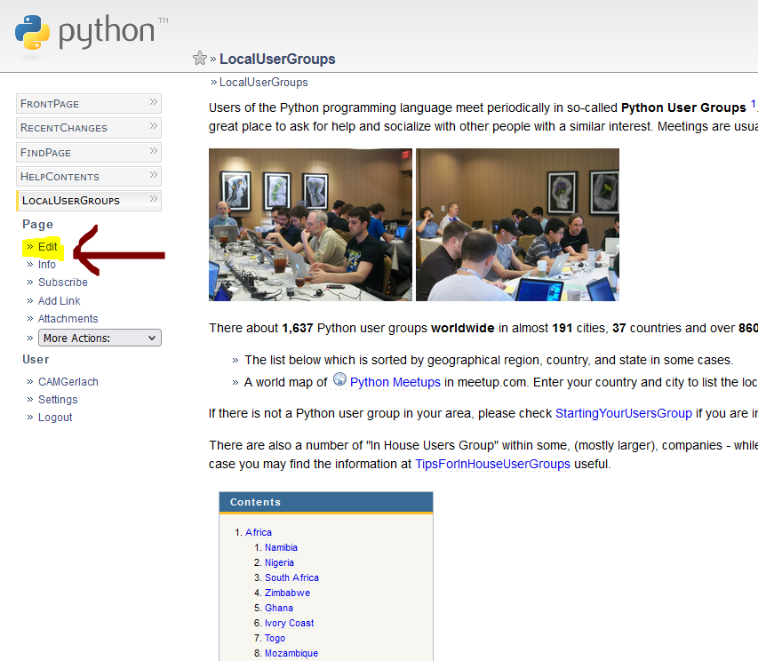
Task: Jump to Africa in contents
Action: [x=258, y=532]
